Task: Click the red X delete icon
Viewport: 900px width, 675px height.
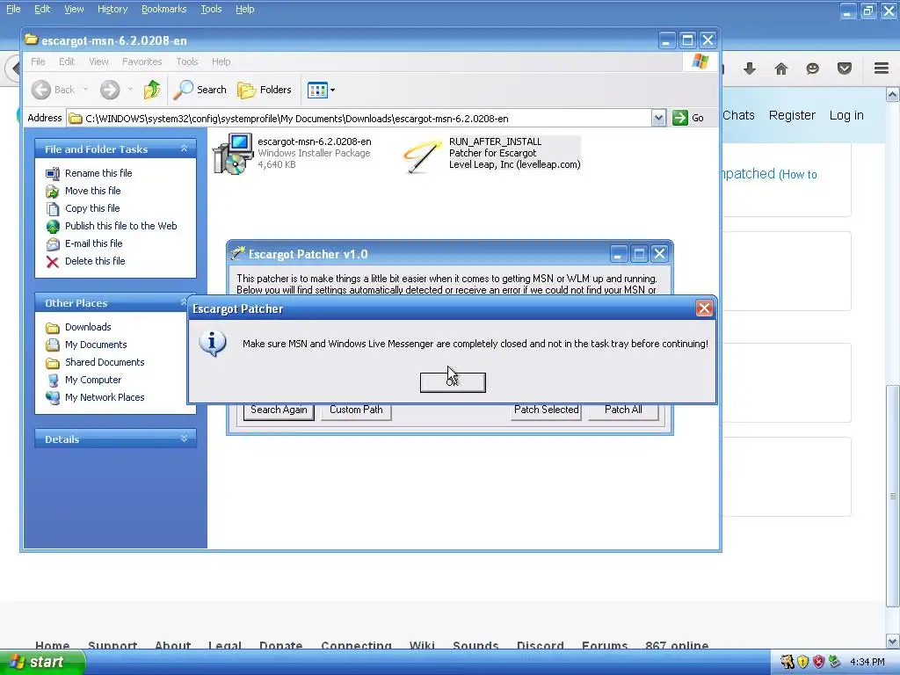Action: [52, 262]
